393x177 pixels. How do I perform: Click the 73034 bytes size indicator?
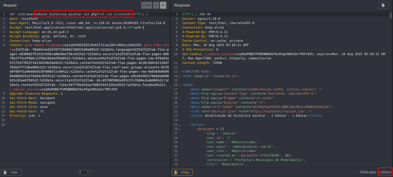(x=368, y=172)
